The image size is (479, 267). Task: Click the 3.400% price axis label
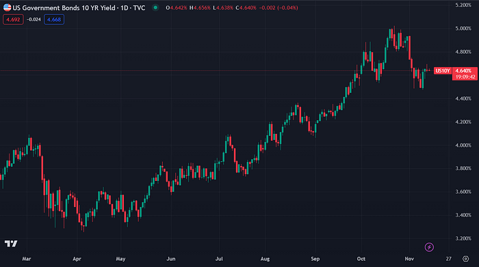(x=463, y=215)
